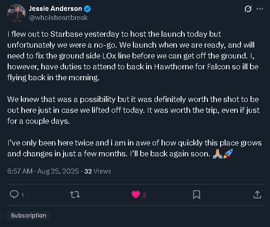
Task: Bookmark this post
Action: tap(196, 195)
